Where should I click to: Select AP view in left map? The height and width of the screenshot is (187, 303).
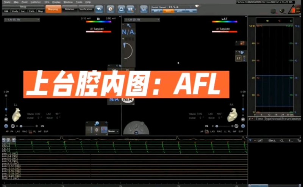coord(7,132)
